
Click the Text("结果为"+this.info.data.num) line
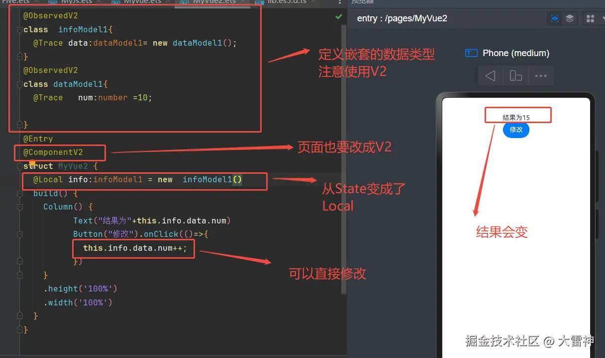[152, 221]
